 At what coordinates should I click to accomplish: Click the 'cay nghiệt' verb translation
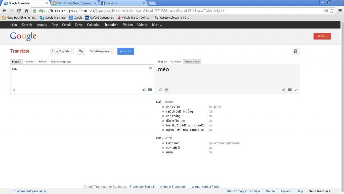173,148
